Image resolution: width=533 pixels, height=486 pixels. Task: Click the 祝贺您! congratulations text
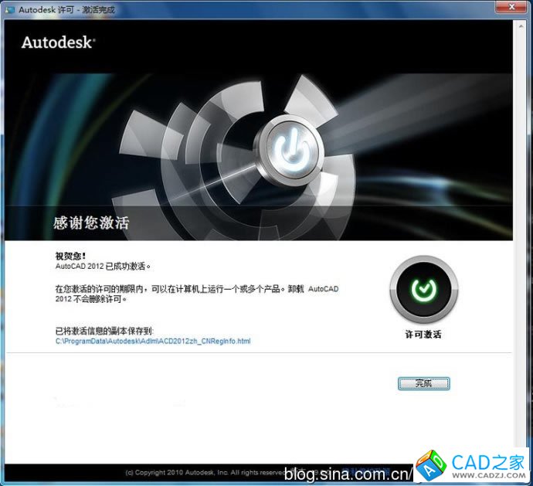coord(70,255)
